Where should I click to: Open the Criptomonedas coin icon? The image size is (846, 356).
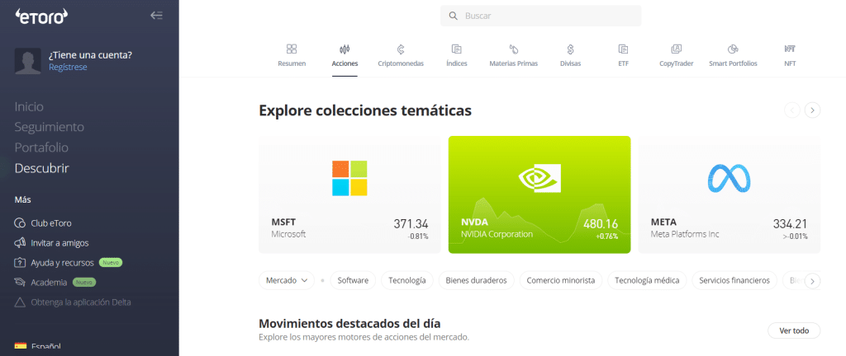[401, 49]
